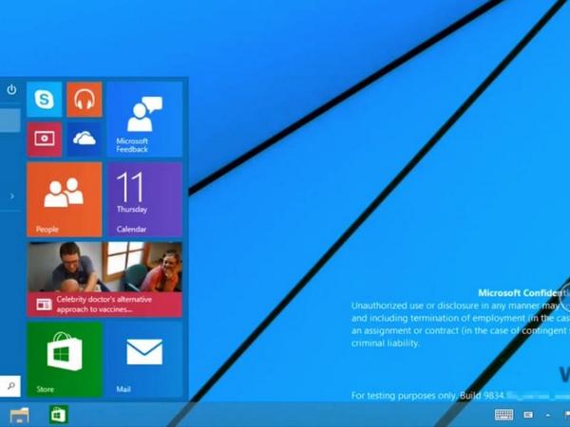Open the Store tile in Start menu
Viewport: 570px width, 427px height.
[x=65, y=360]
